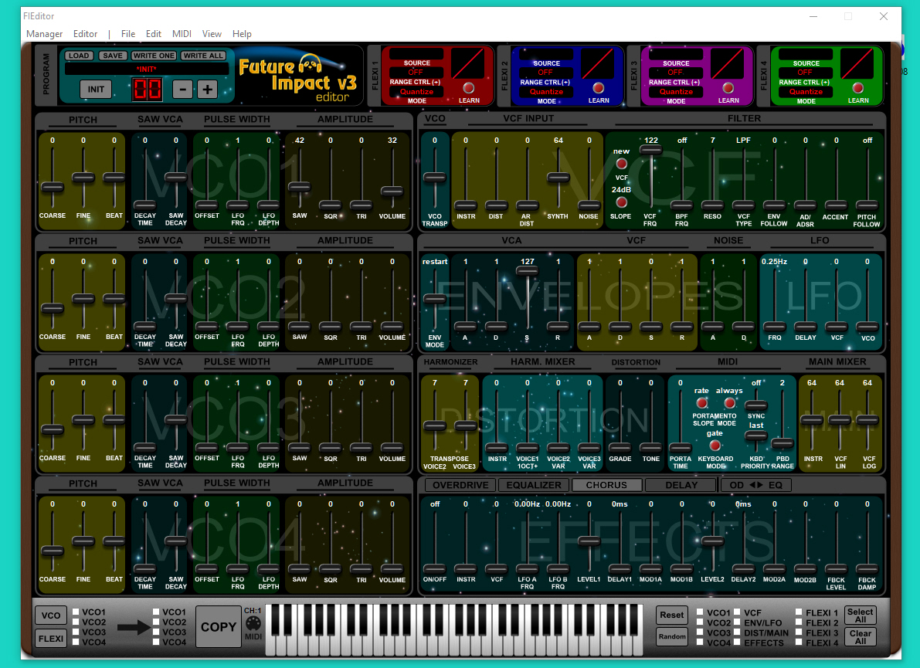
Task: Check source VCO3 box left of arrow
Action: point(76,632)
